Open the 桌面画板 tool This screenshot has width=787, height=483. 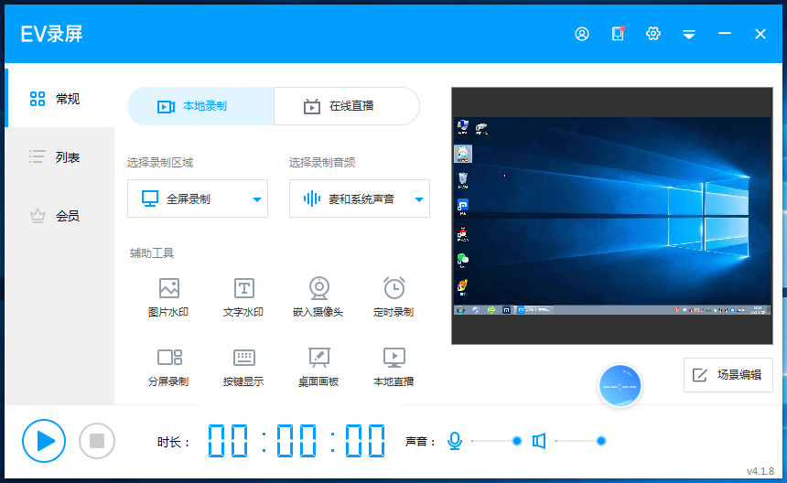pyautogui.click(x=318, y=367)
